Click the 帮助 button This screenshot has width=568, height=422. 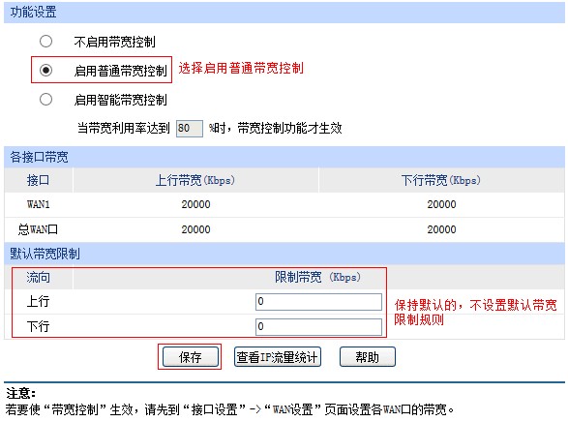click(x=368, y=357)
